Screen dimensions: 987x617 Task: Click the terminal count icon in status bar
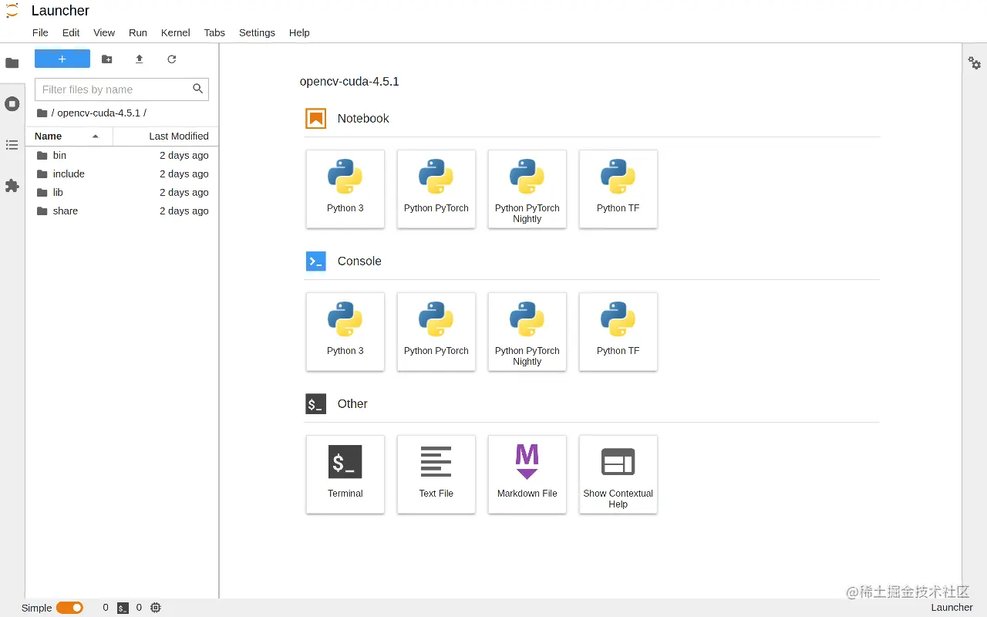[x=123, y=608]
